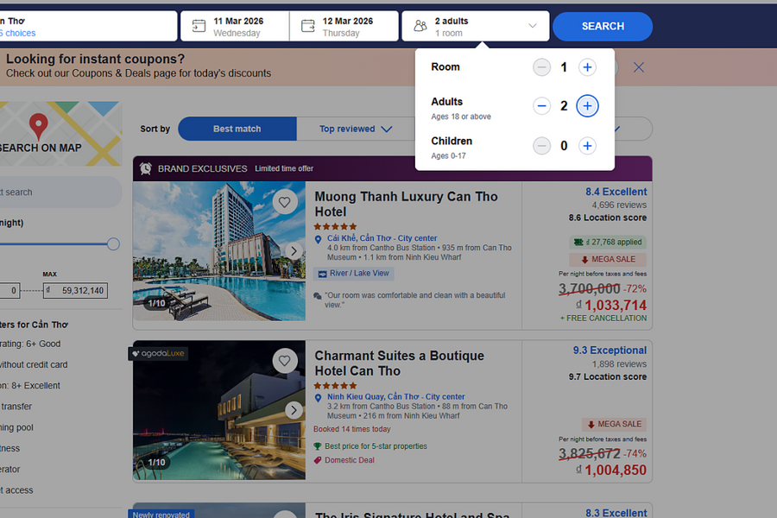Save Charmant Suites to favorites heart
Viewport: 777px width, 518px height.
[x=284, y=361]
